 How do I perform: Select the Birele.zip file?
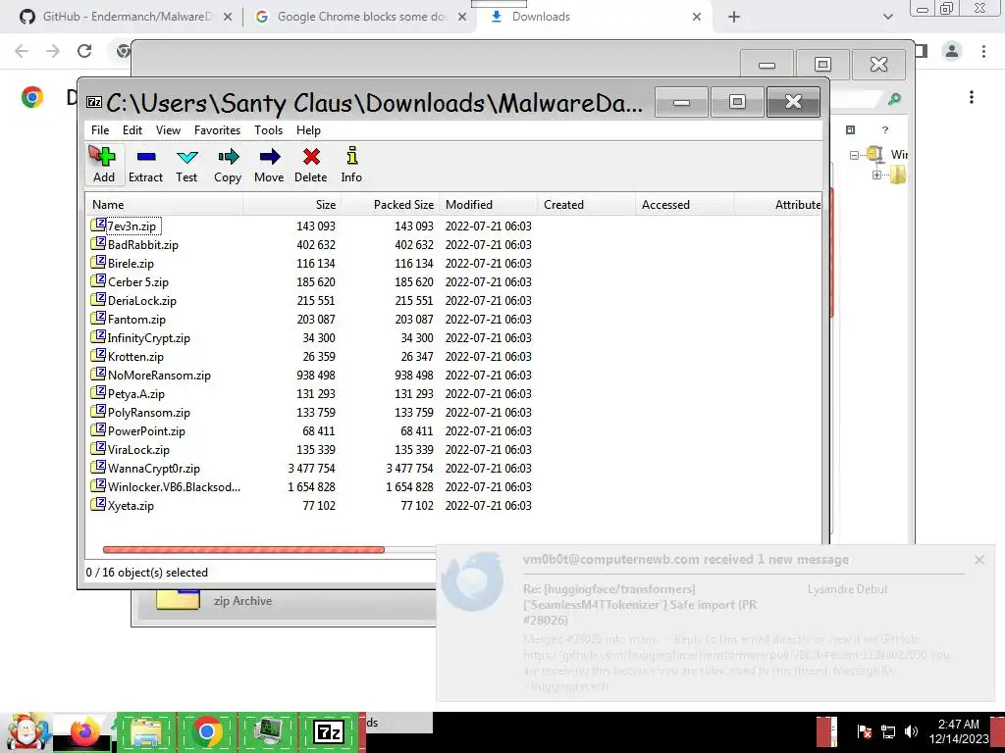[131, 263]
